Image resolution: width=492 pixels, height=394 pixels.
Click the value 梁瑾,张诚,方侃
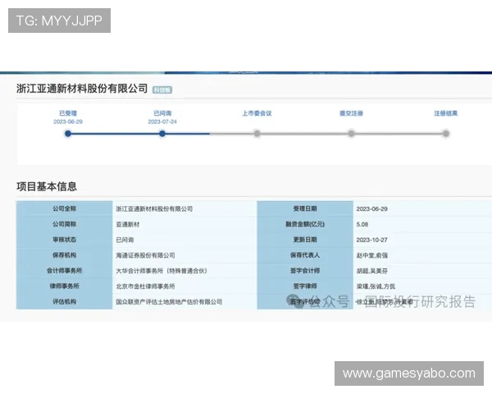[x=376, y=286]
